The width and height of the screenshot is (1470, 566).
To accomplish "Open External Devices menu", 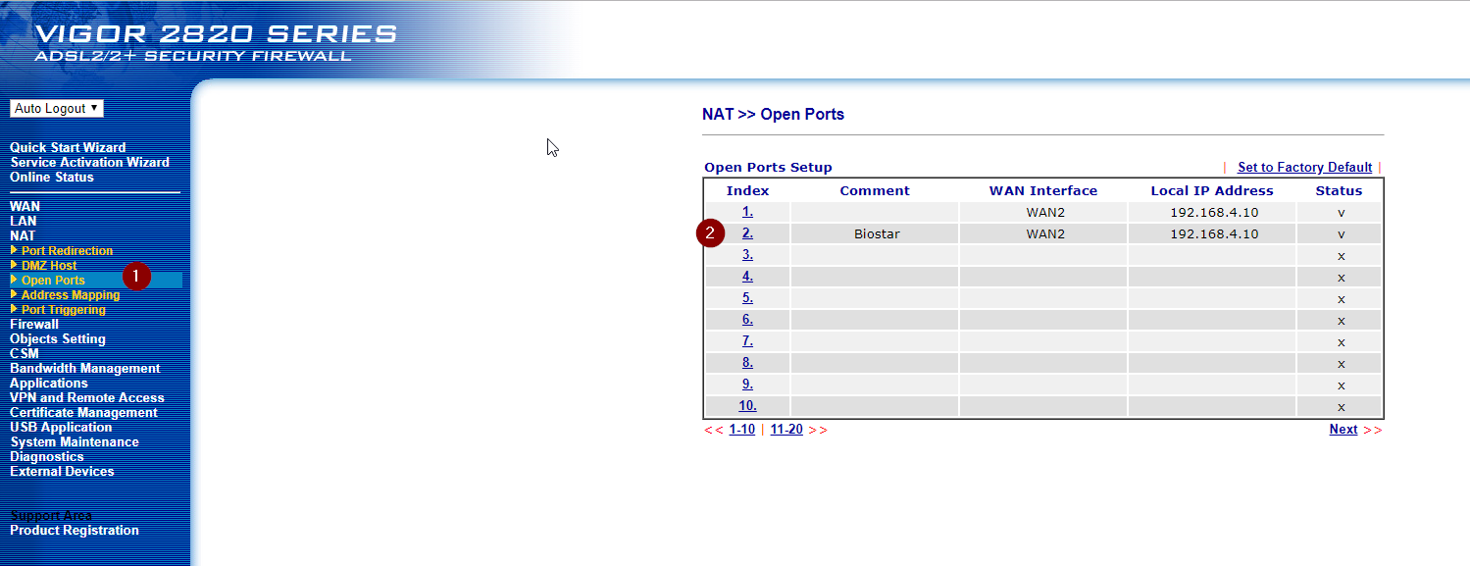I will [x=62, y=471].
